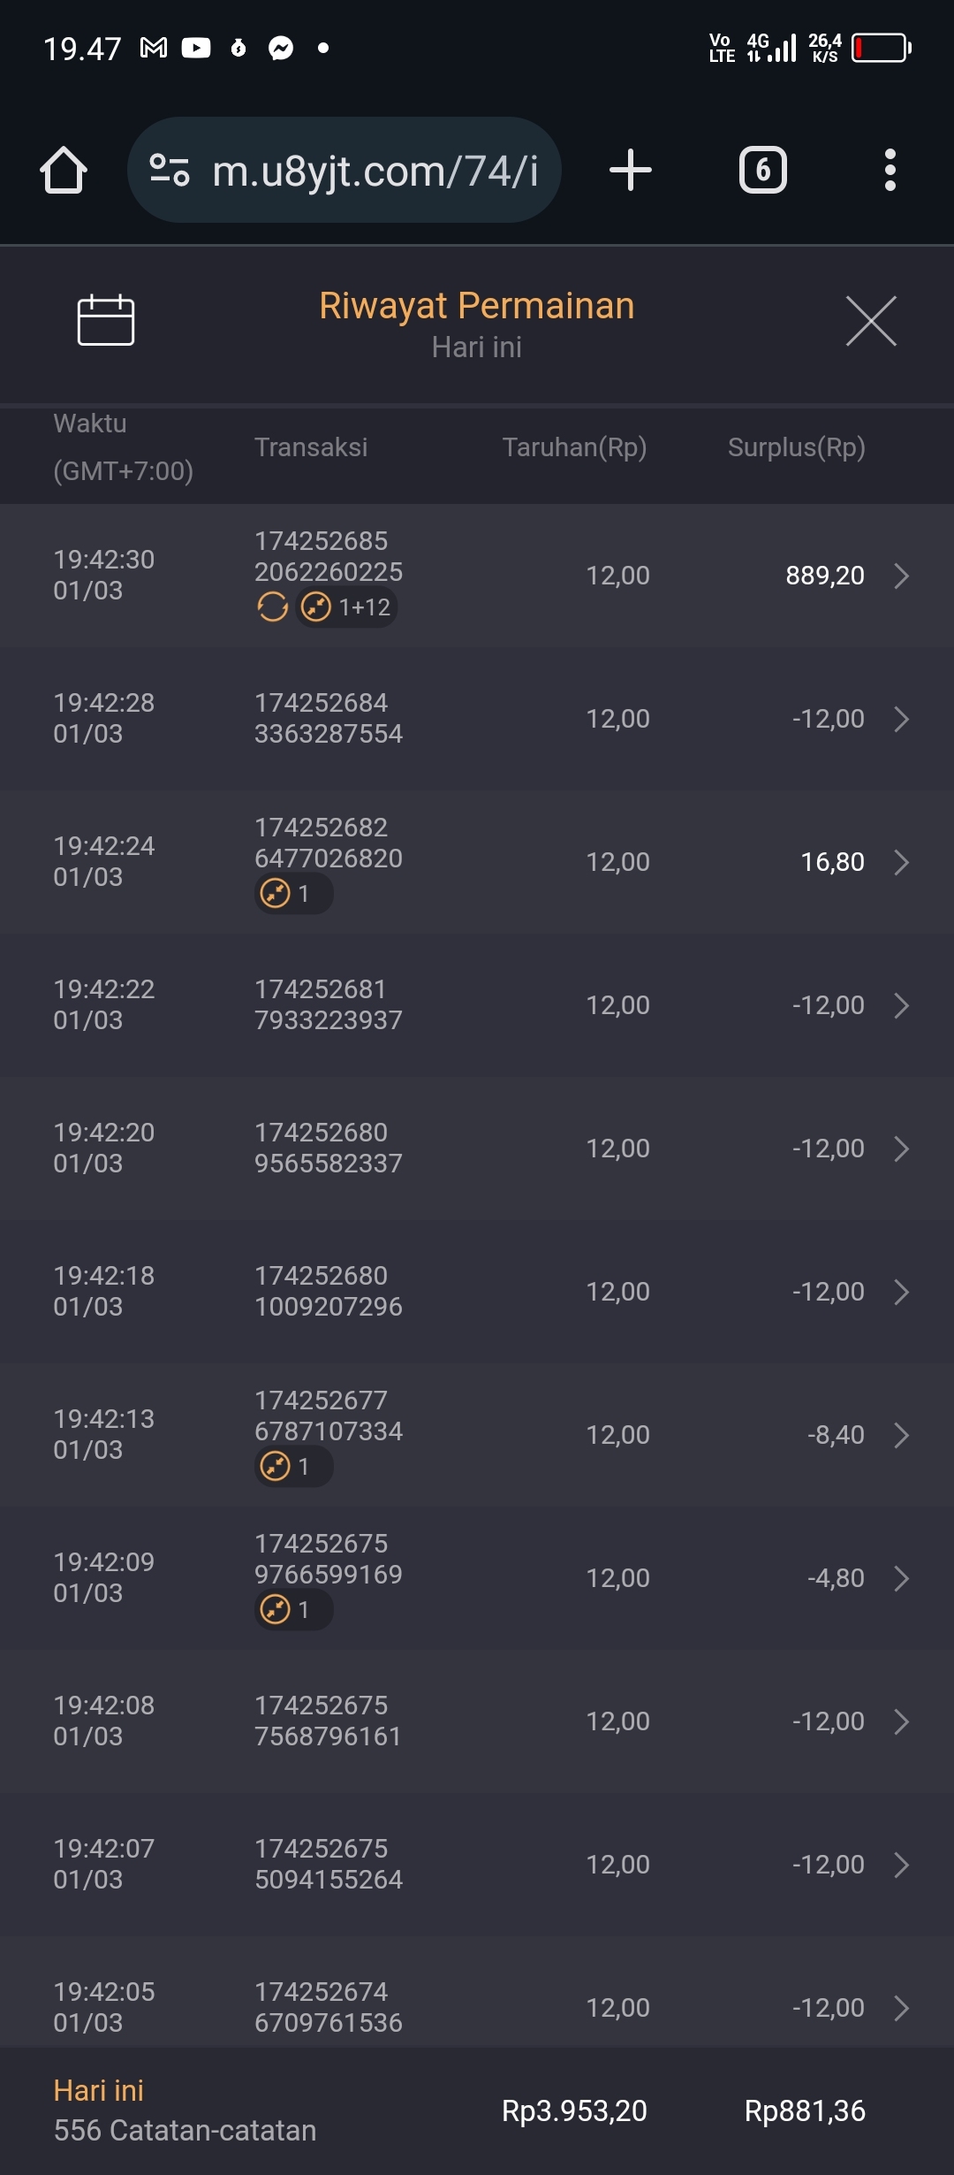Open the three-dot browser menu
954x2175 pixels.
[x=890, y=170]
